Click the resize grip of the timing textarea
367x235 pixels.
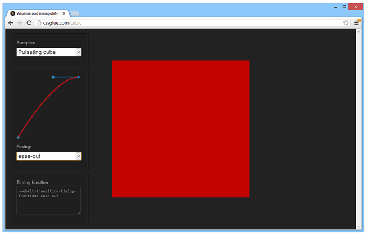(79, 213)
